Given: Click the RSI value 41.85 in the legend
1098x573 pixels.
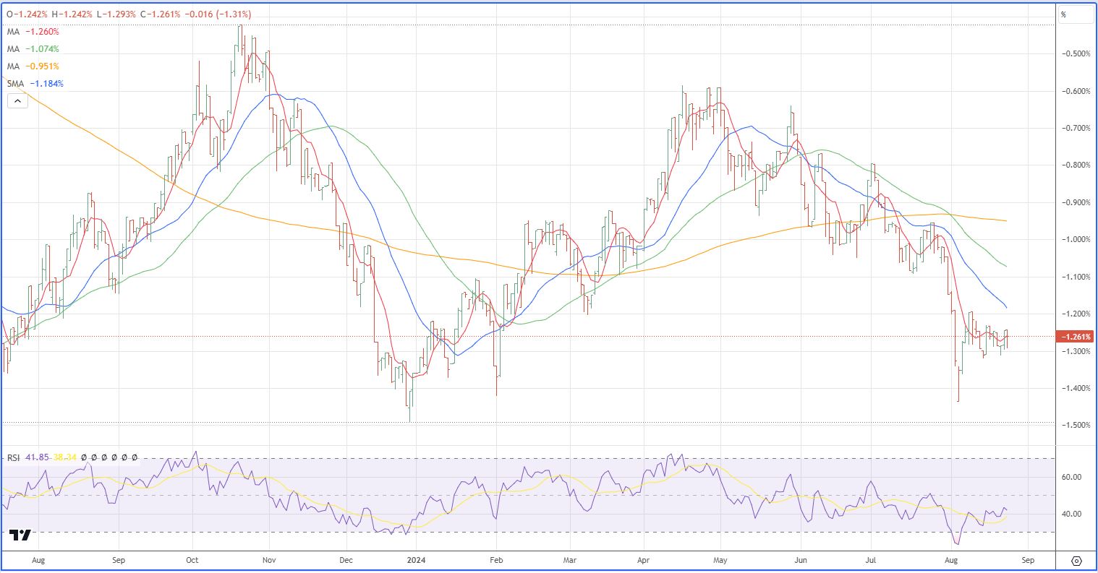Looking at the screenshot, I should (38, 457).
